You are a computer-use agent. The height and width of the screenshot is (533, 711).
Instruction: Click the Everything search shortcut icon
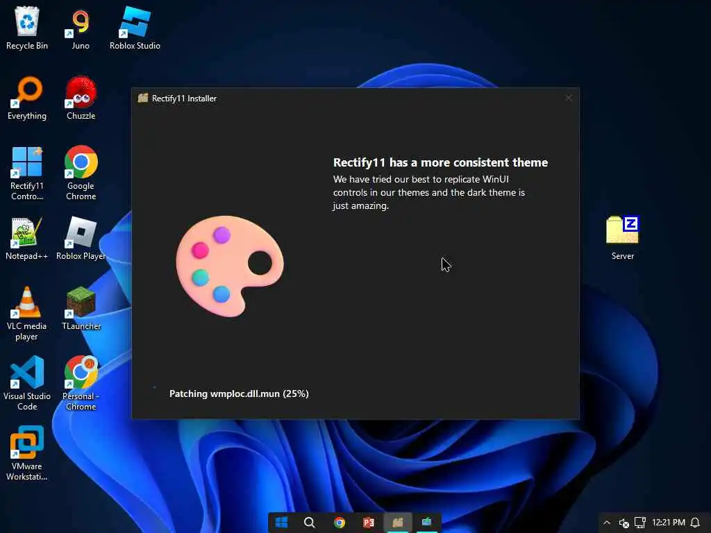click(27, 97)
